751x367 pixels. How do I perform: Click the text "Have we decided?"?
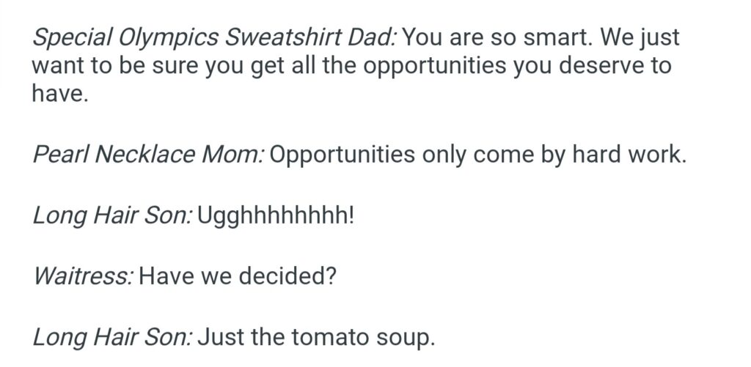click(x=237, y=276)
